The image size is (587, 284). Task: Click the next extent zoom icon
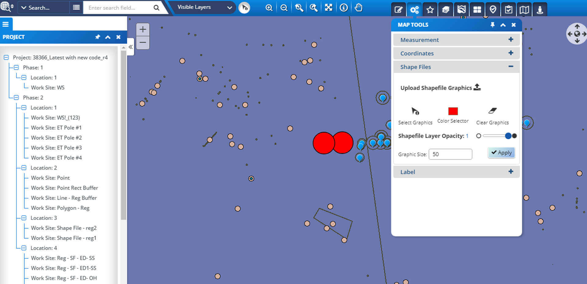click(314, 8)
